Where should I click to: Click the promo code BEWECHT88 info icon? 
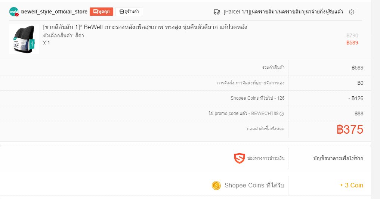[282, 114]
